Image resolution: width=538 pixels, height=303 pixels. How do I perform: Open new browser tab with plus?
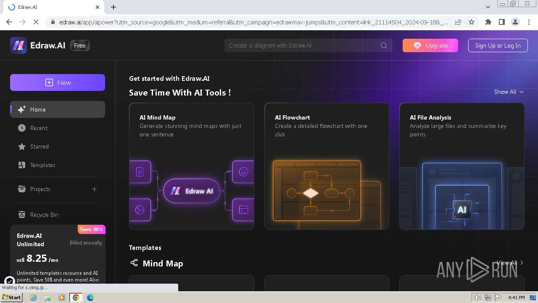(113, 7)
